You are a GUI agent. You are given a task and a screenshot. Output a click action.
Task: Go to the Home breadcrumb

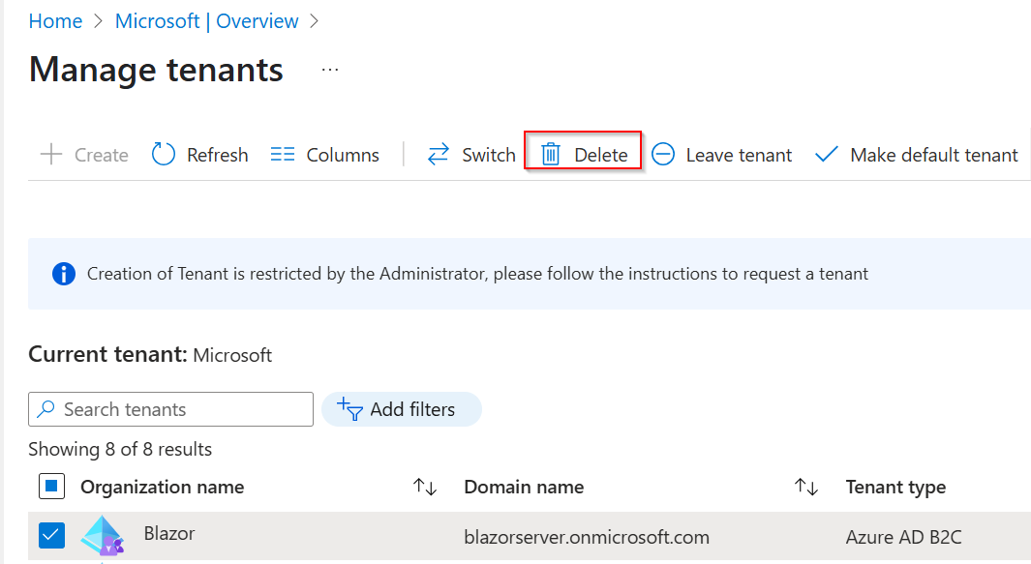point(55,21)
